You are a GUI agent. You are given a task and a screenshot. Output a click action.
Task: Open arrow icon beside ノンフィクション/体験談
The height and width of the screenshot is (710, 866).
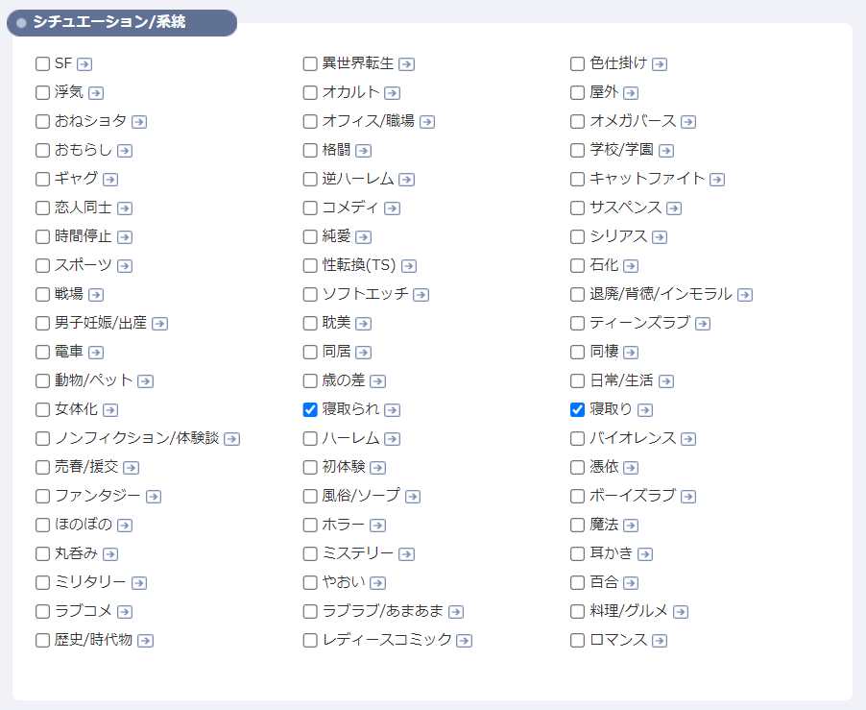(232, 439)
